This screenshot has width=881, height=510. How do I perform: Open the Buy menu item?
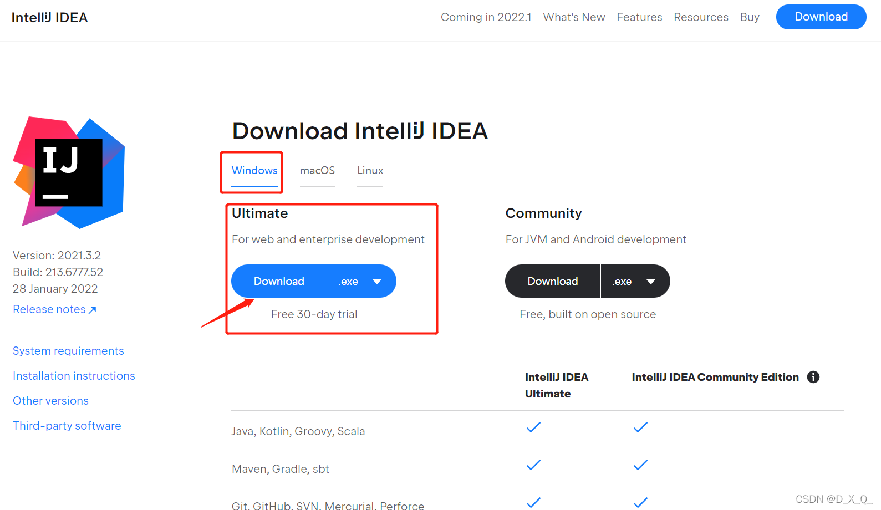[x=750, y=17]
